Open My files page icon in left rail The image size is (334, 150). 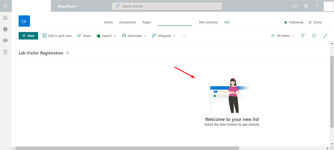point(5,52)
